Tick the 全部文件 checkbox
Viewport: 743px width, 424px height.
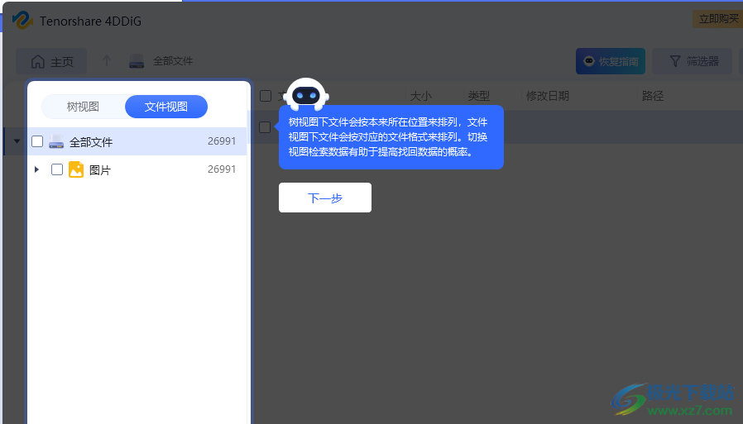(x=37, y=141)
